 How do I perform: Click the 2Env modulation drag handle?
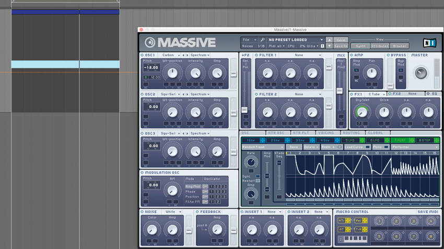click(x=287, y=140)
